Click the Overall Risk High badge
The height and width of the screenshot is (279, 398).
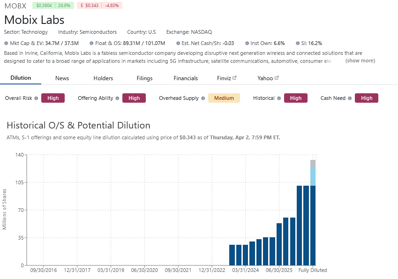53,98
